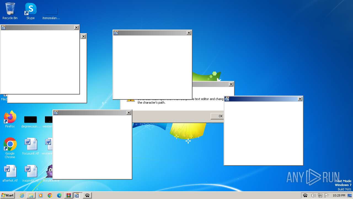Select the focusunit.rtf document icon

tap(31, 146)
